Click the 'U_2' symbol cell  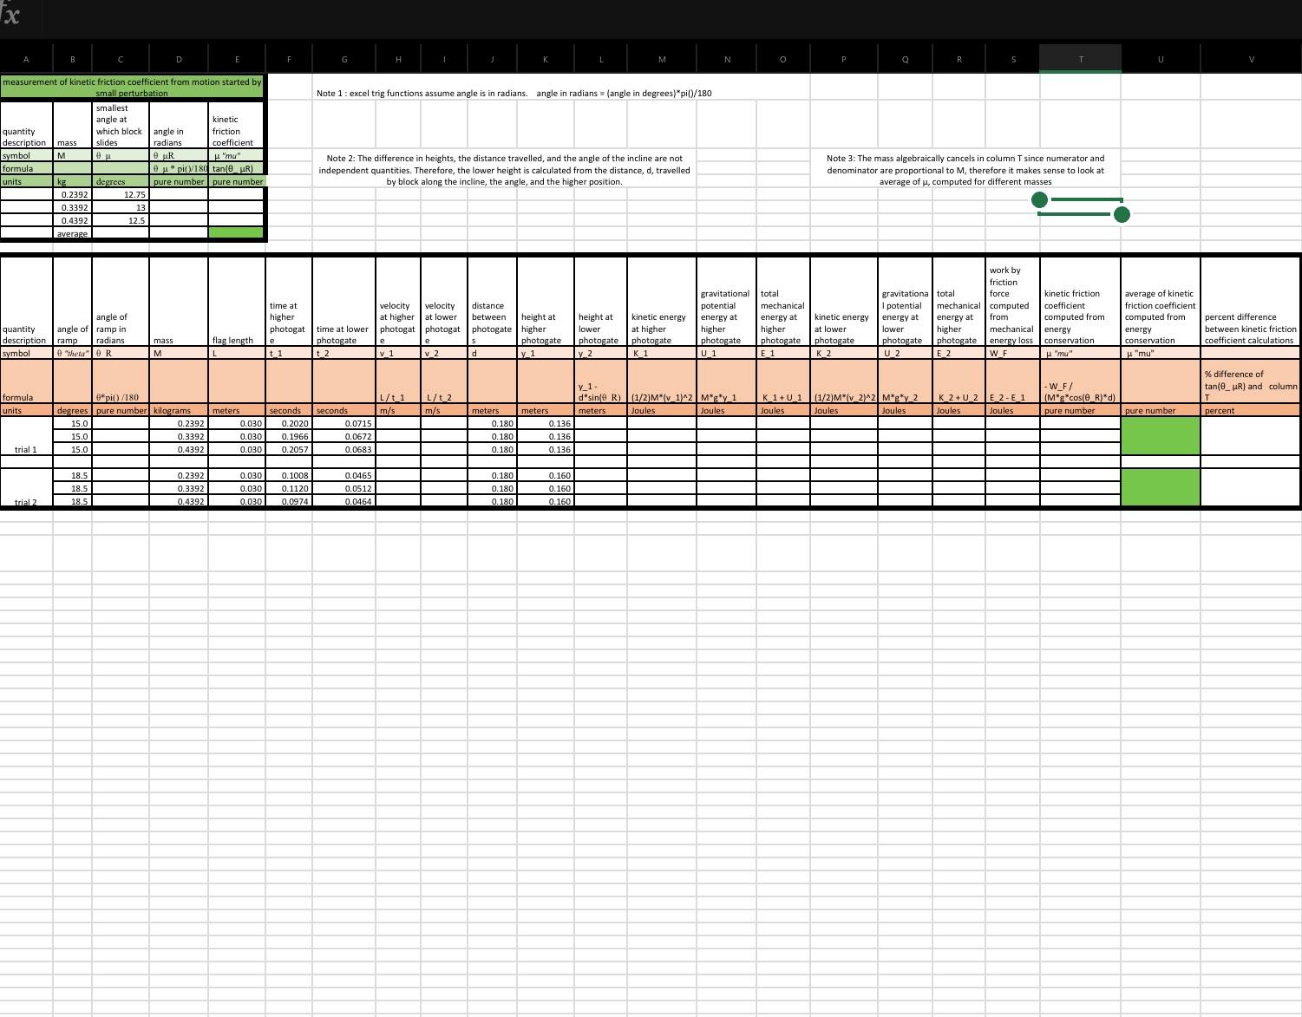pos(905,354)
